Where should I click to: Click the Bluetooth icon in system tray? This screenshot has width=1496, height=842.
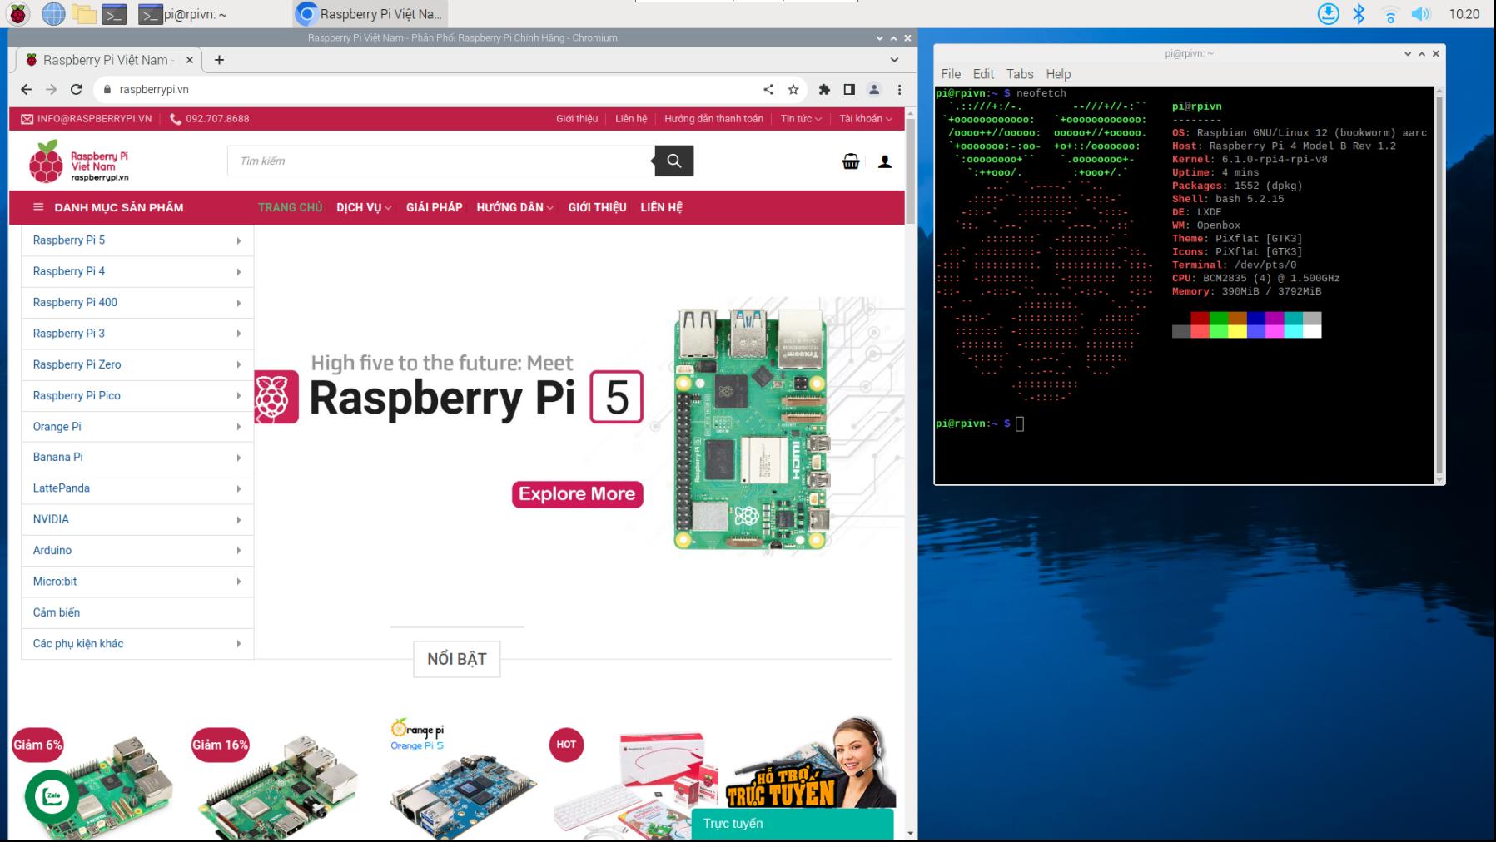point(1359,14)
